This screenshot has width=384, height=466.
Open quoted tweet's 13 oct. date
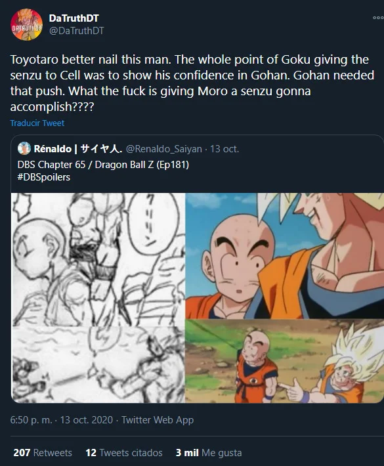[x=224, y=148]
